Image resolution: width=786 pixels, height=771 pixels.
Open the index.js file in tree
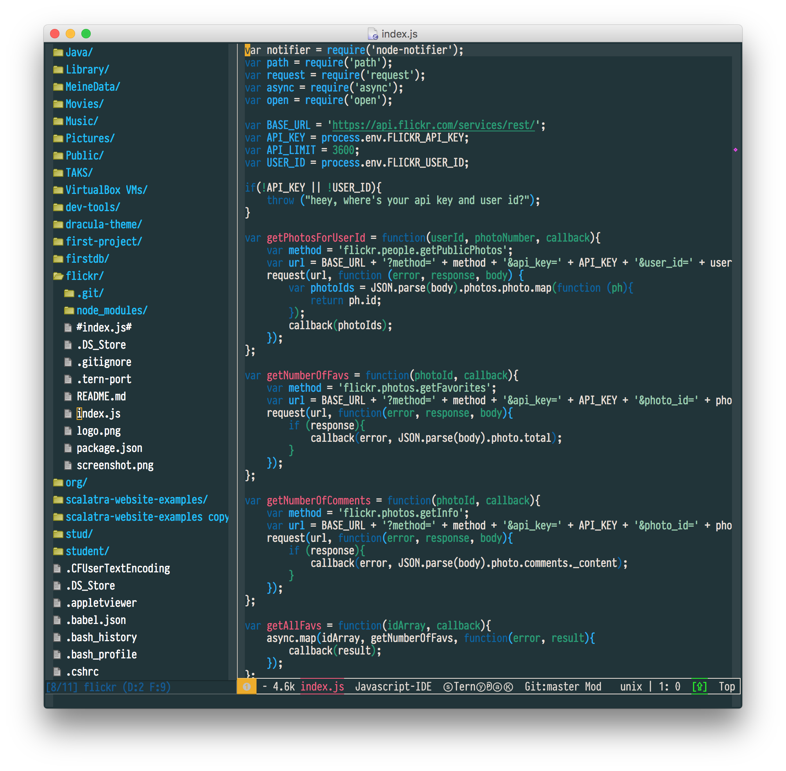point(99,414)
